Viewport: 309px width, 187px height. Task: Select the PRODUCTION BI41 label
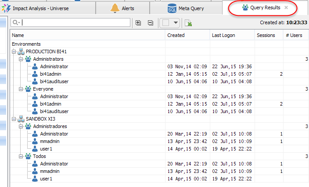[x=47, y=51]
